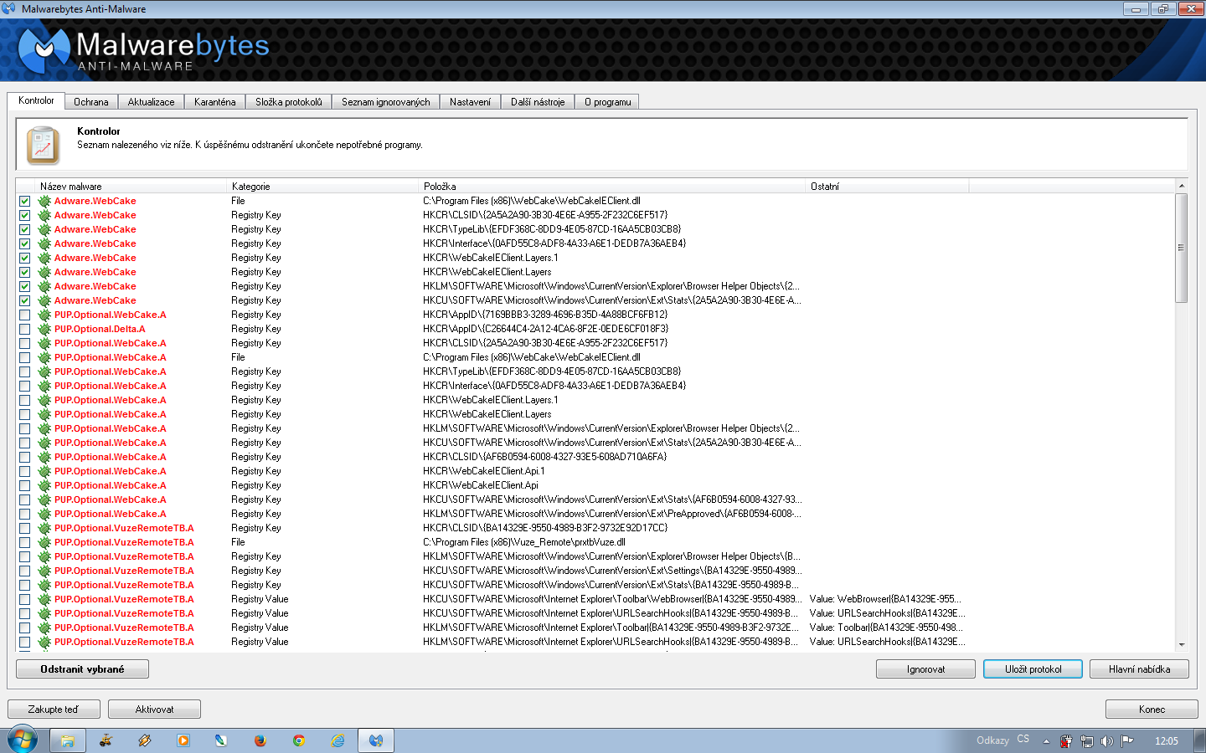Click the 12:05 taskbar clock
This screenshot has width=1206, height=753.
[1167, 741]
